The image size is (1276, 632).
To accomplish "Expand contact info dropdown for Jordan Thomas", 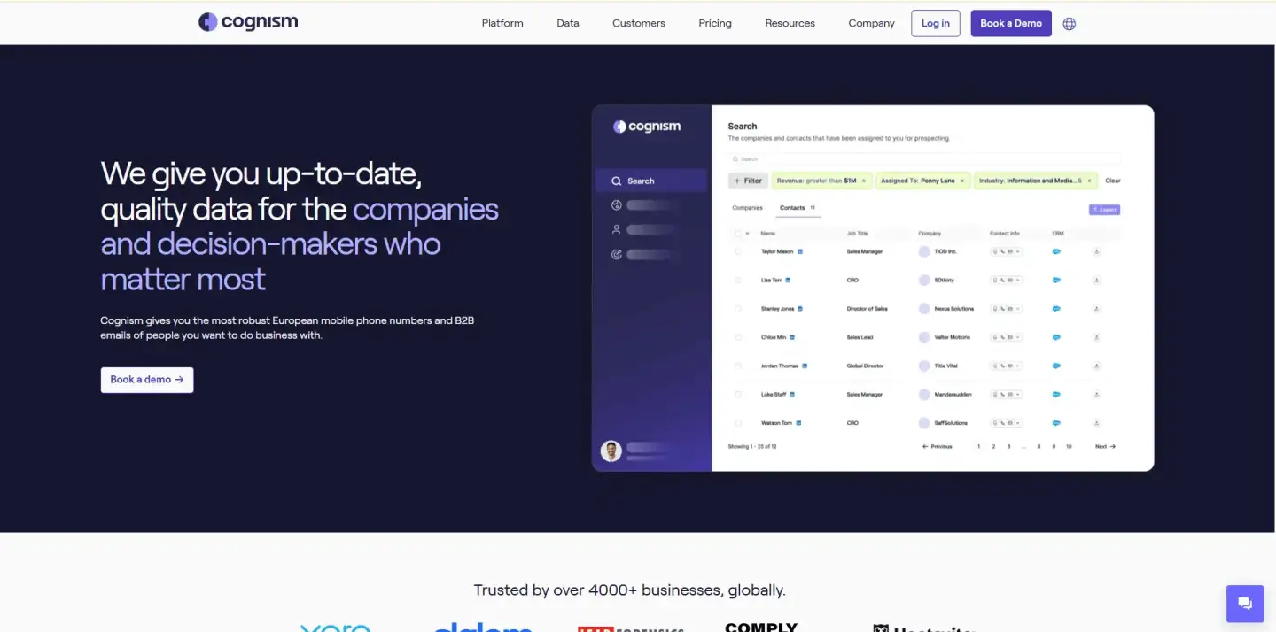I will (x=1018, y=366).
